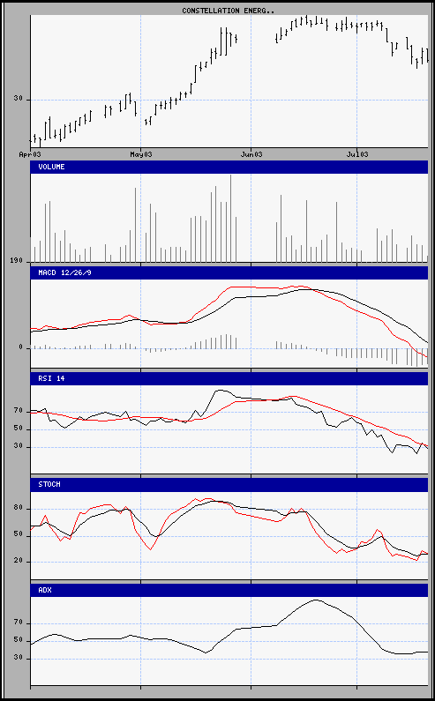Click the RSI 30 level label
Viewport: 435px width, 701px height.
point(18,447)
